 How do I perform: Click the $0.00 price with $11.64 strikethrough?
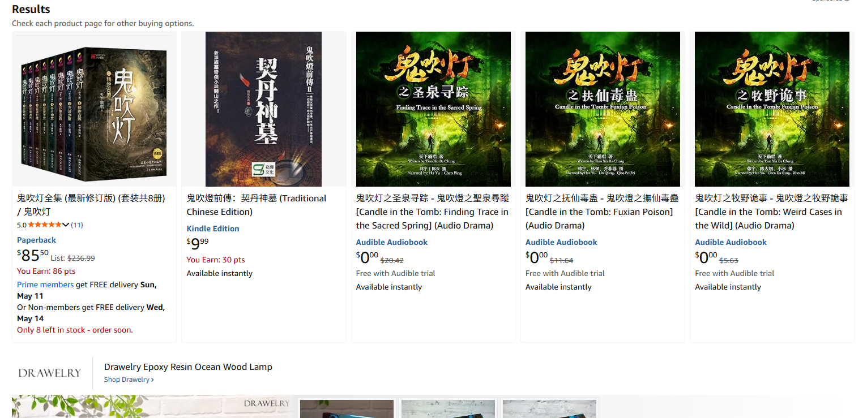[x=536, y=257]
